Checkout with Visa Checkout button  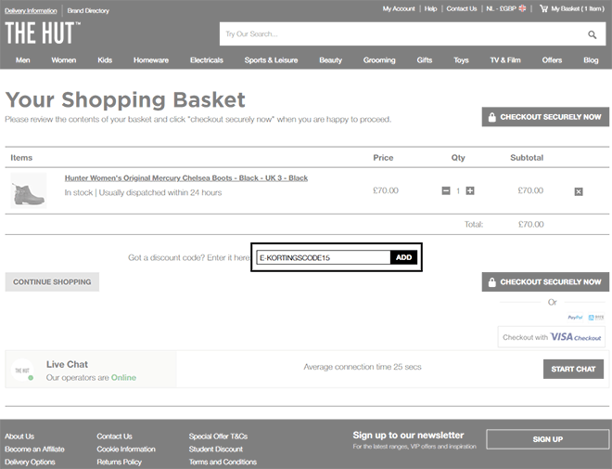pos(552,337)
